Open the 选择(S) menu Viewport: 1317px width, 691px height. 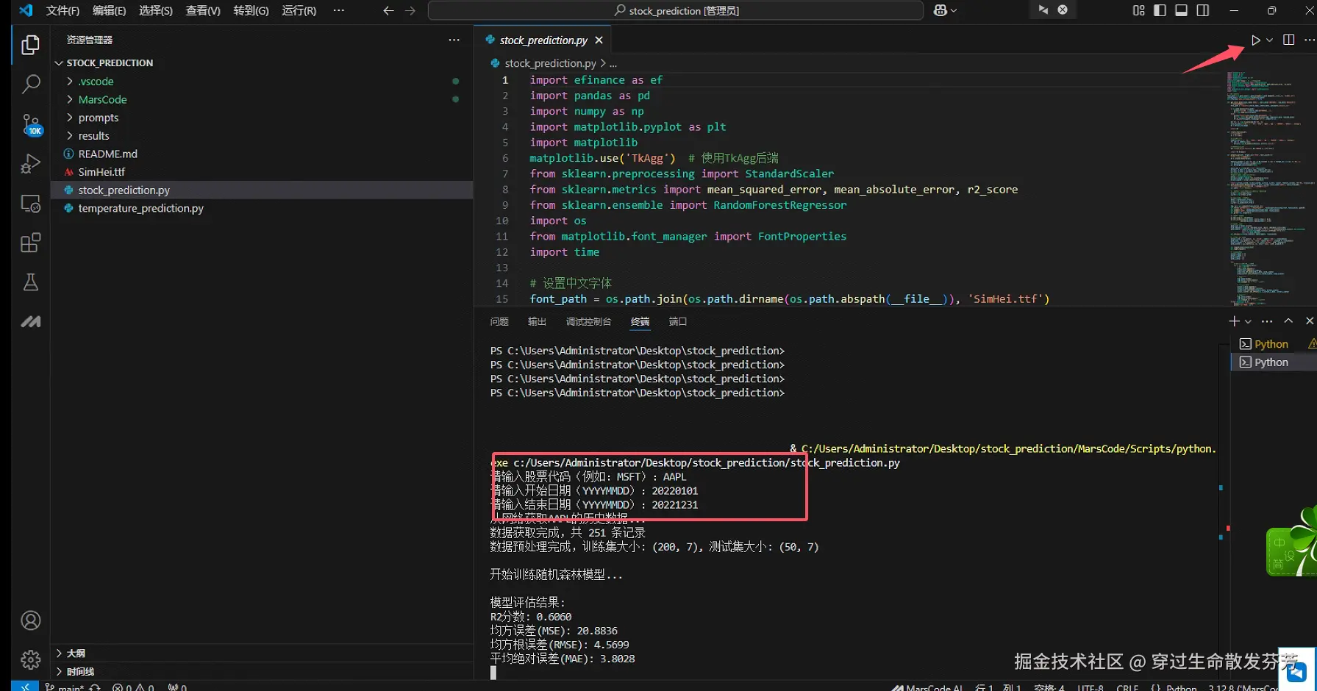[x=156, y=10]
